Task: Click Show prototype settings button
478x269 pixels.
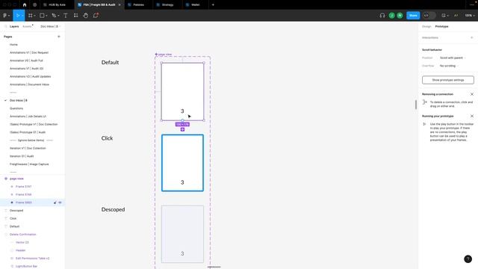Action: tap(448, 80)
